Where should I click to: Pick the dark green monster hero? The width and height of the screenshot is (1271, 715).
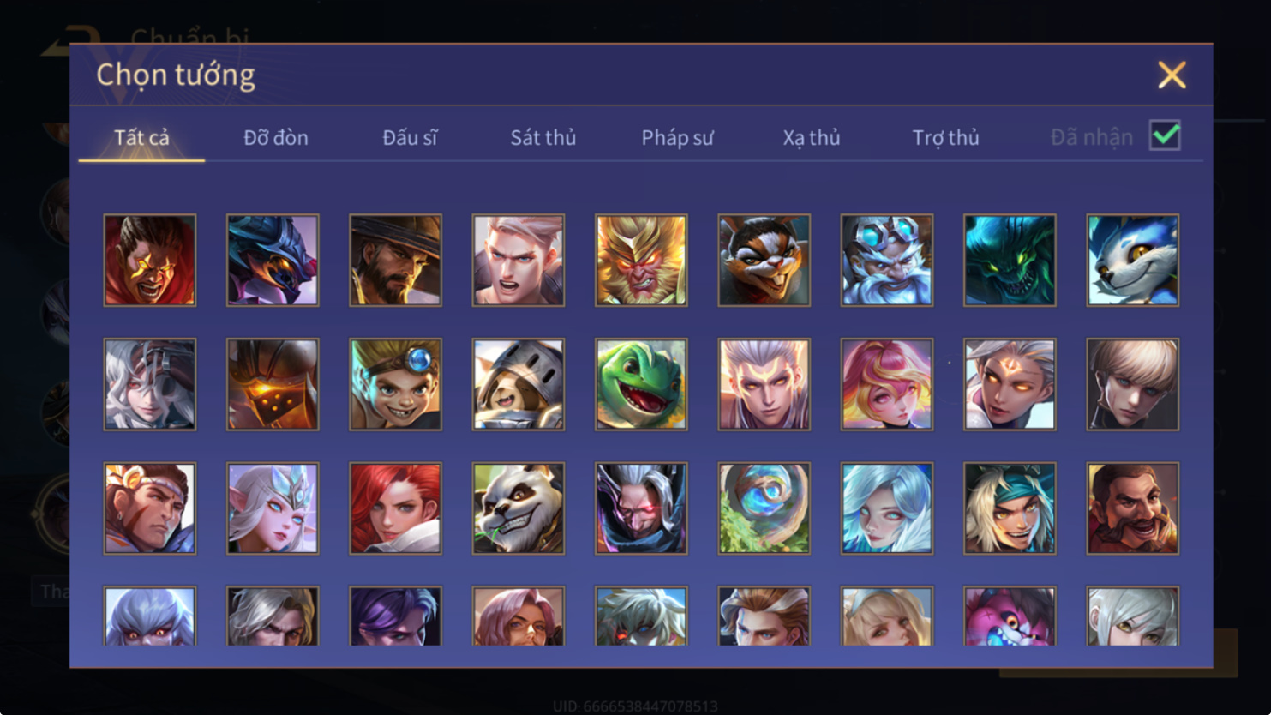pyautogui.click(x=1010, y=260)
